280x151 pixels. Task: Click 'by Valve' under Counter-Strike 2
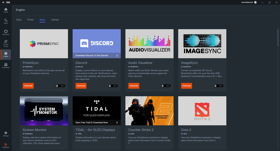[x=131, y=134]
